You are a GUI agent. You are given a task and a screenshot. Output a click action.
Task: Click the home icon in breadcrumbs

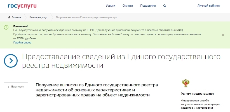9,17
